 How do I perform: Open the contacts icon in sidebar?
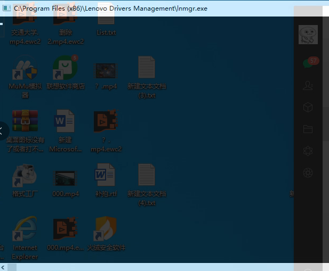308,85
